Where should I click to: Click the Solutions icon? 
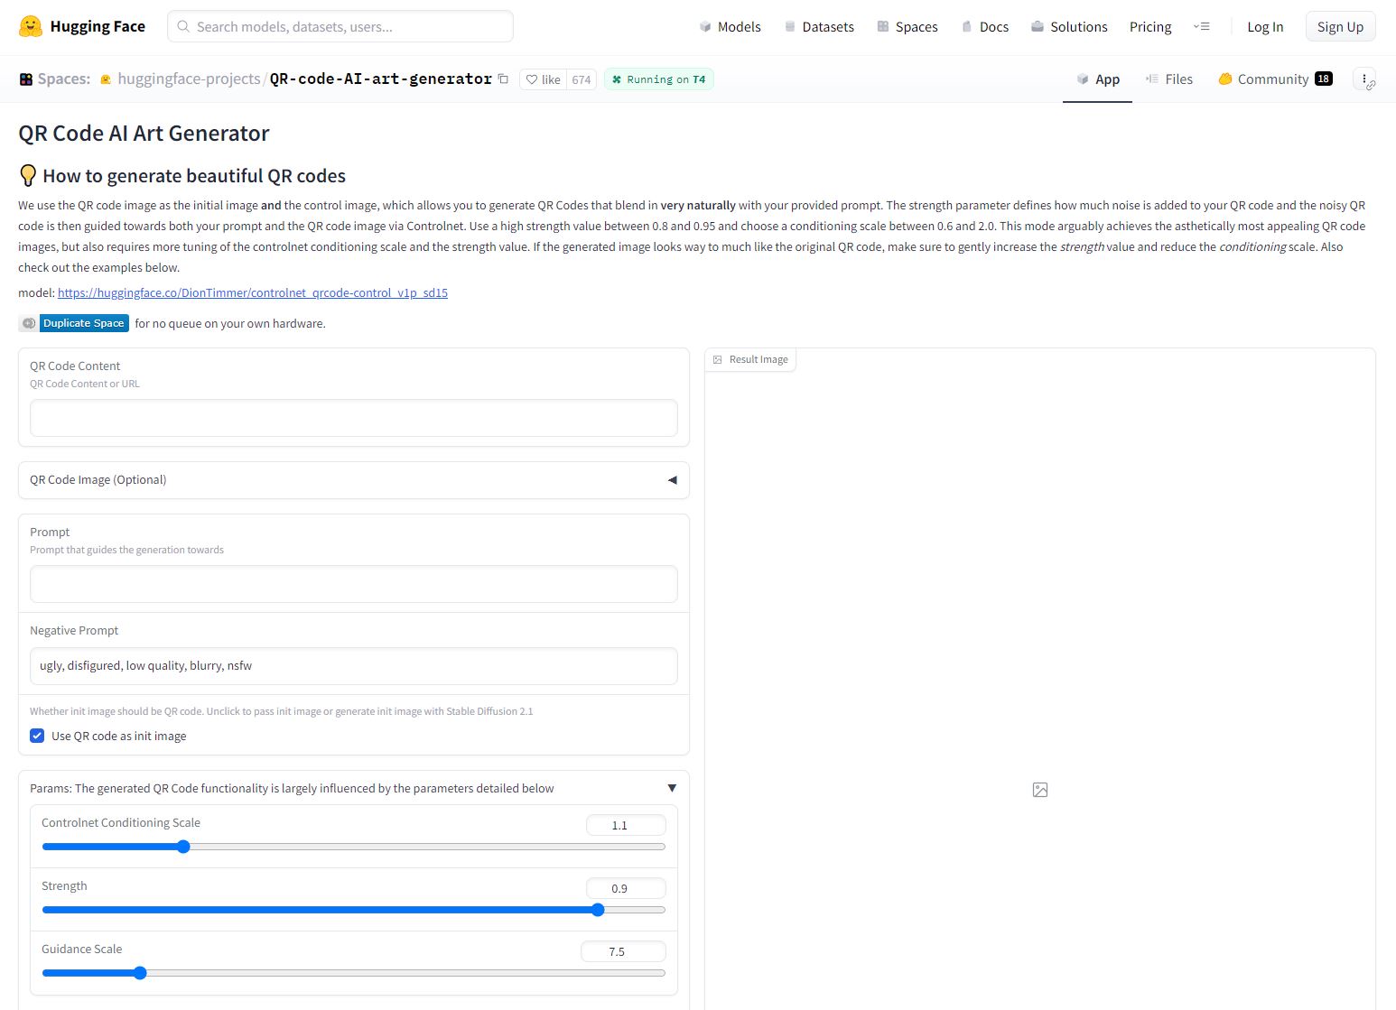tap(1038, 27)
